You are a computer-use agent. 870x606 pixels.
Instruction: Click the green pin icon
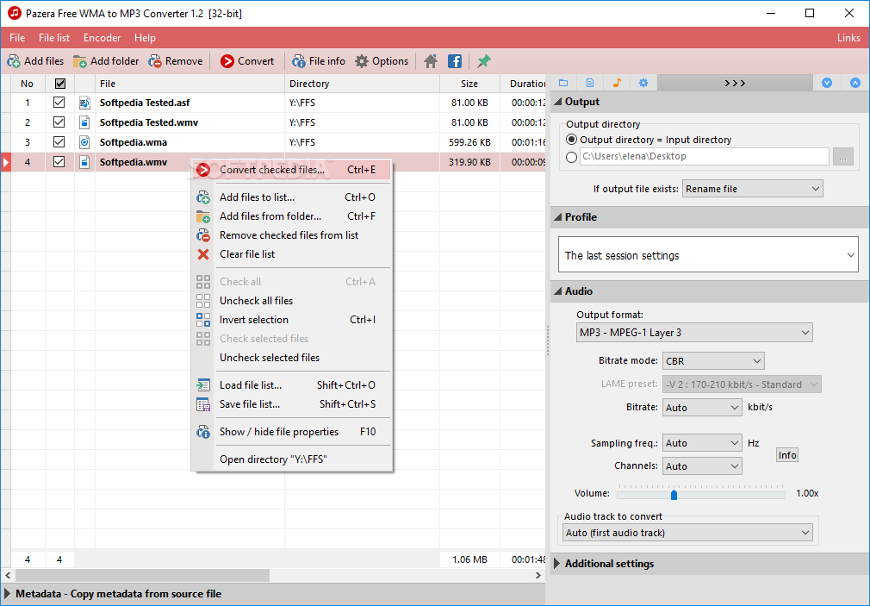tap(484, 61)
